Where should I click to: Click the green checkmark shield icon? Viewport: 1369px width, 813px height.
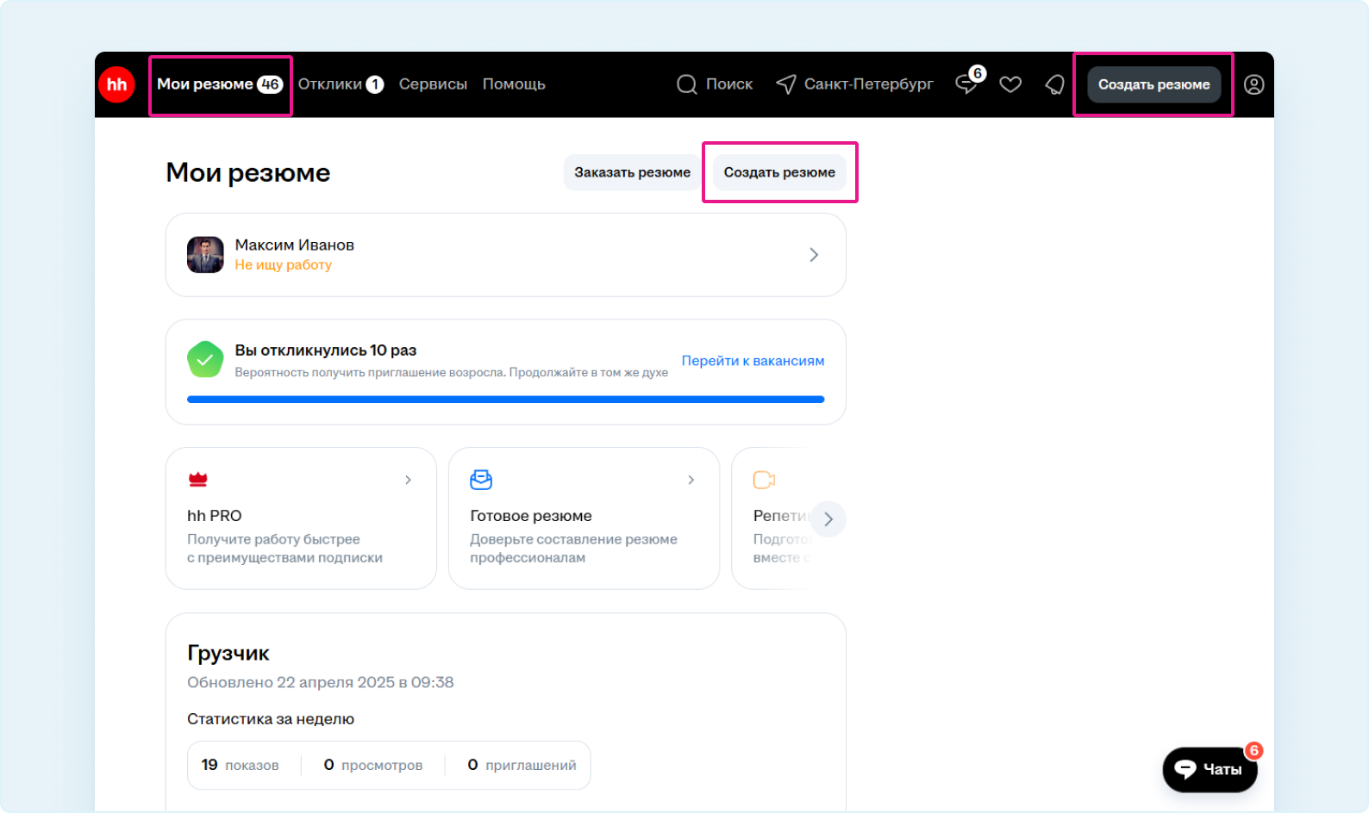click(205, 360)
